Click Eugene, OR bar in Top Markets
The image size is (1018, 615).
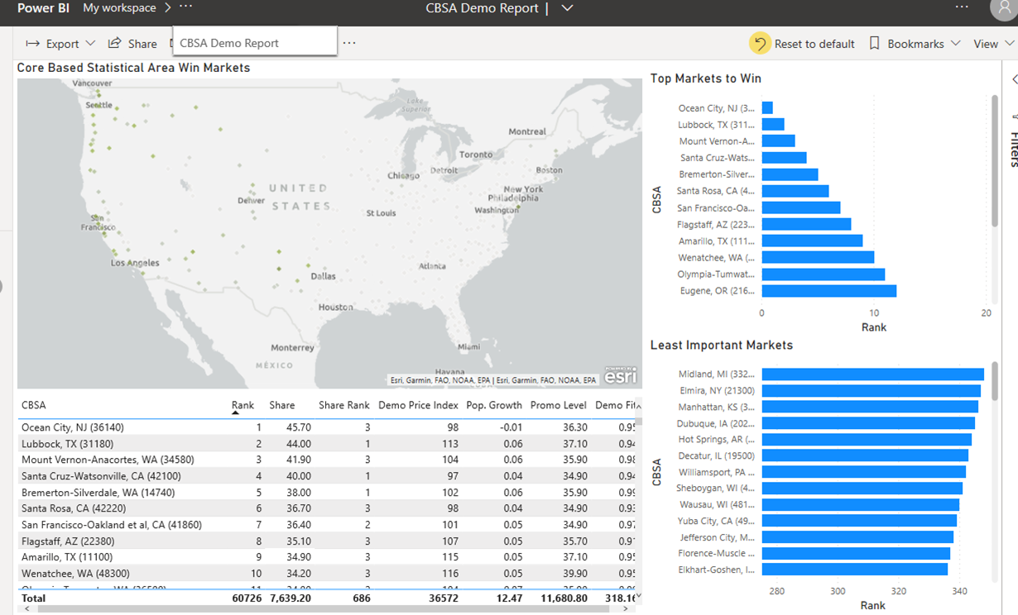[829, 291]
